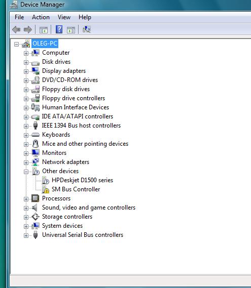Click the Show/Hide console tree icon
This screenshot has height=288, width=251.
pos(44,30)
